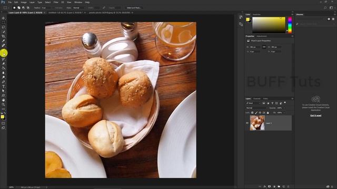Viewport: 337px width, 189px height.
Task: Select the Eraser tool
Action: 3,64
